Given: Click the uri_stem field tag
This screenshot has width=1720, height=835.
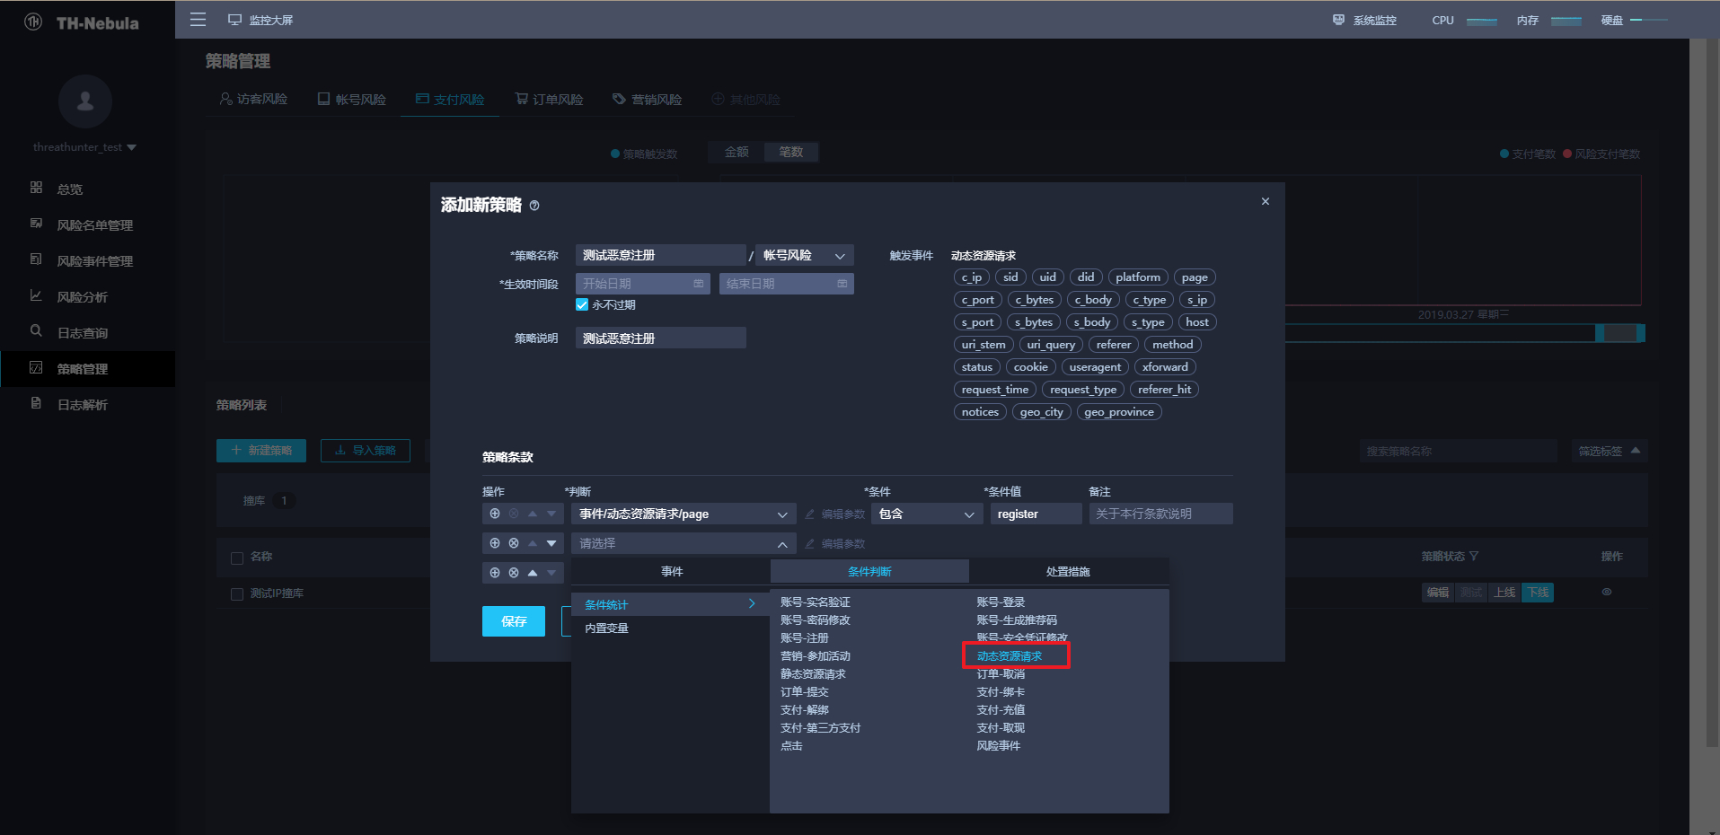Looking at the screenshot, I should coord(983,345).
